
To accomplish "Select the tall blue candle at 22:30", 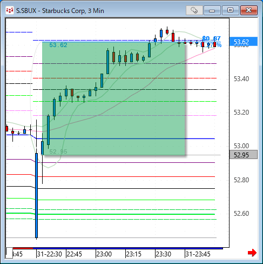I will click(x=37, y=195).
